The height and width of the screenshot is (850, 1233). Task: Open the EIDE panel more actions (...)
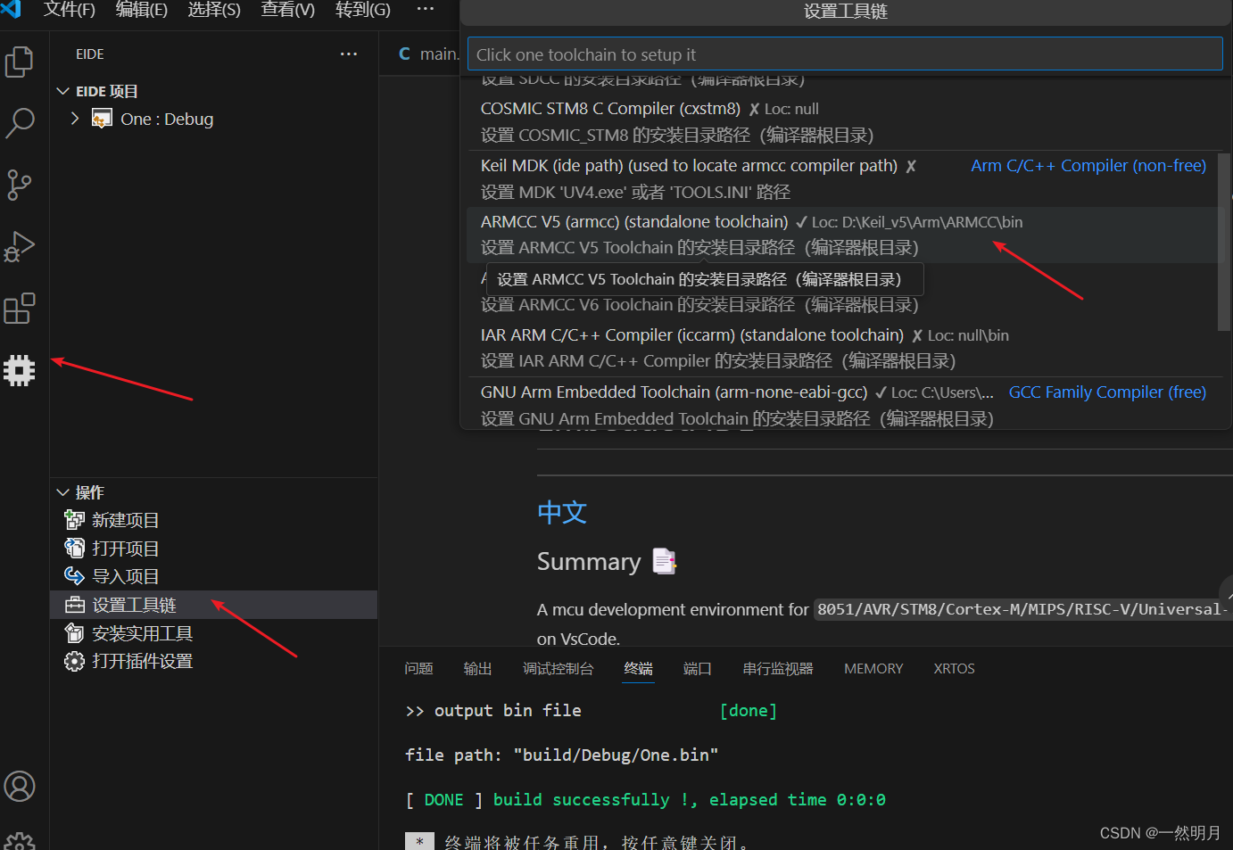coord(349,54)
